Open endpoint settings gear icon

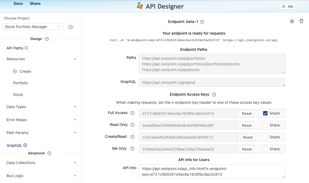coord(292,21)
